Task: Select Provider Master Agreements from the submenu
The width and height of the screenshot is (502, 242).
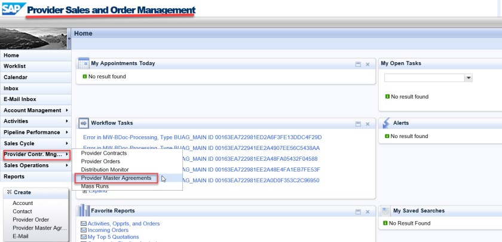Action: tap(116, 178)
